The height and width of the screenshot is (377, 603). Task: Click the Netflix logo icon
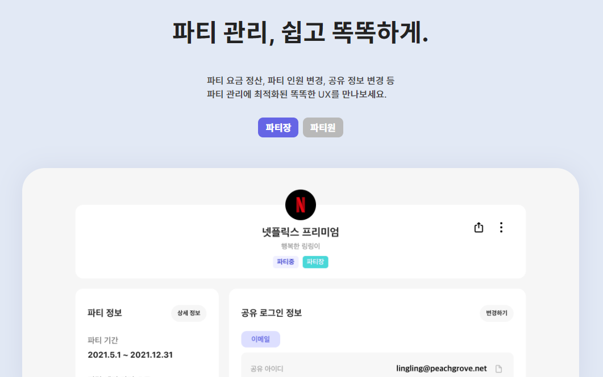301,205
